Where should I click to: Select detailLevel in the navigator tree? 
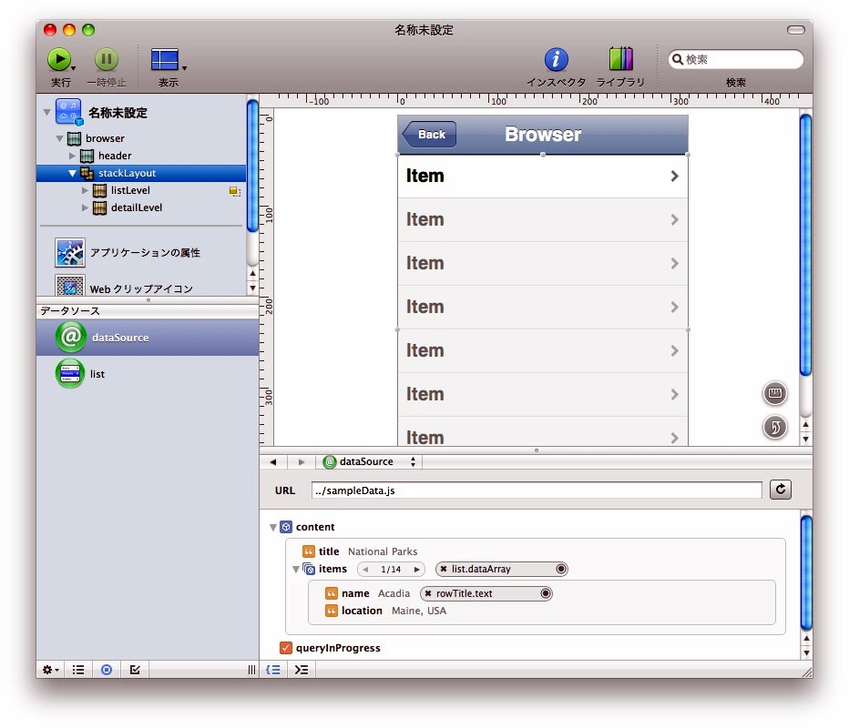click(x=136, y=207)
